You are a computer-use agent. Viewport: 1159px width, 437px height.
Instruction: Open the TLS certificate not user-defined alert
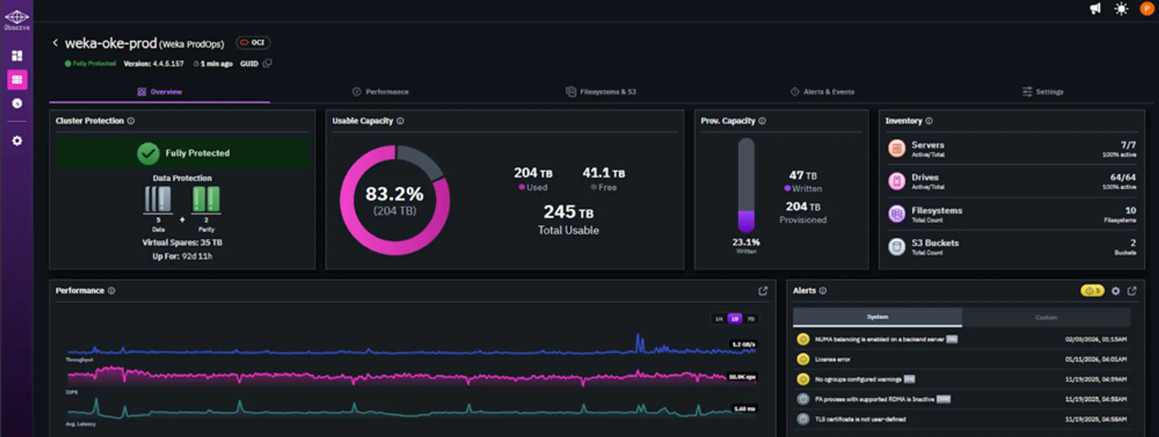tap(962, 419)
